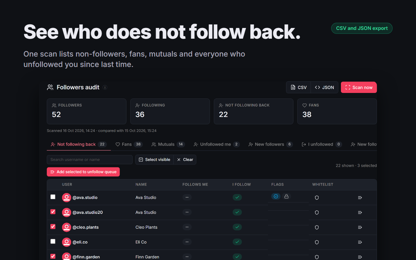Click the NAME column header

tap(141, 185)
